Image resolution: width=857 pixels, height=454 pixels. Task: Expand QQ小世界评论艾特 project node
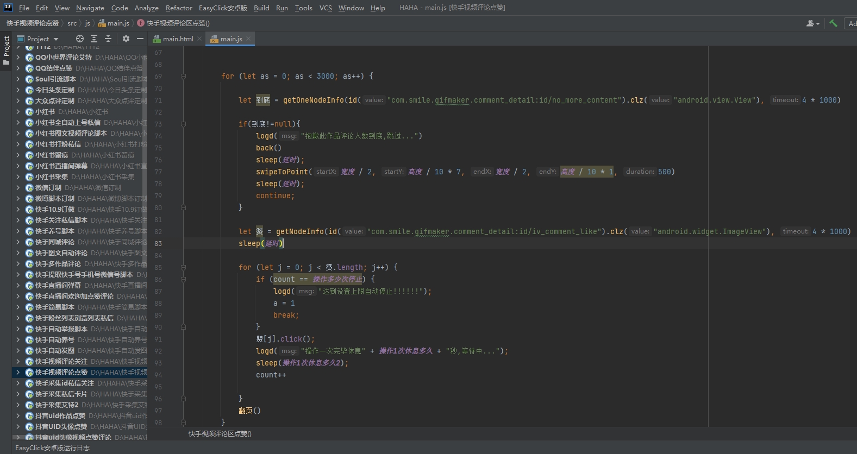pyautogui.click(x=18, y=57)
